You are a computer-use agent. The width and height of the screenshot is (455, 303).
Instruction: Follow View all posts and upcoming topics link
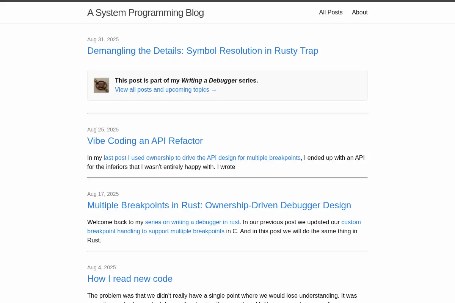pyautogui.click(x=166, y=90)
